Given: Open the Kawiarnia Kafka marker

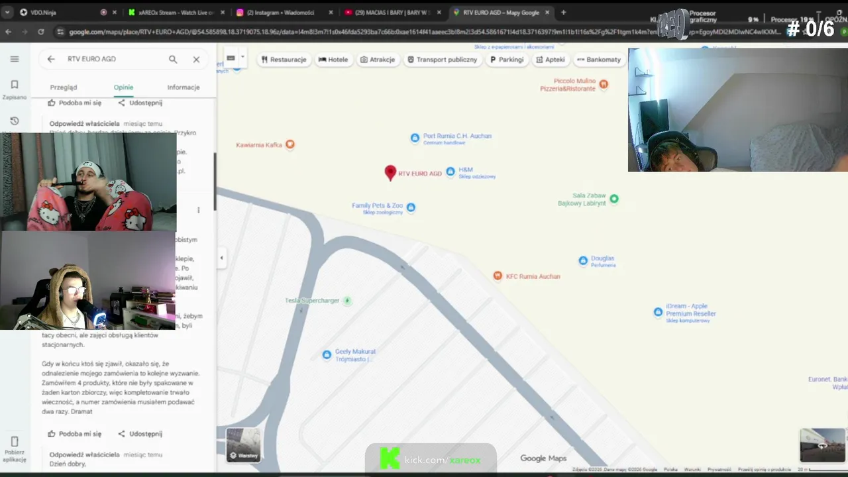Looking at the screenshot, I should [x=290, y=144].
